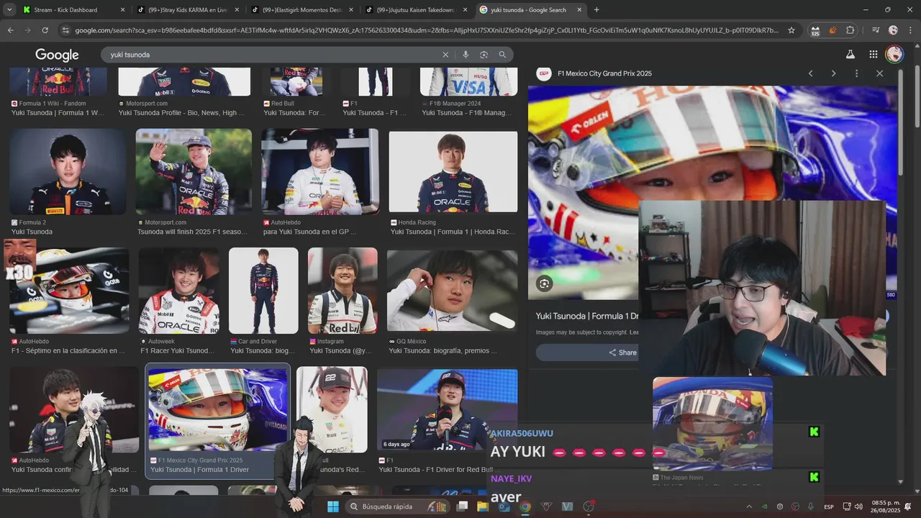The width and height of the screenshot is (921, 518).
Task: Open the tab search dropdown arrow
Action: pyautogui.click(x=9, y=10)
